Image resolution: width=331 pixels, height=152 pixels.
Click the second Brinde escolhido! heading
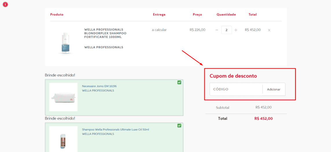coord(60,118)
